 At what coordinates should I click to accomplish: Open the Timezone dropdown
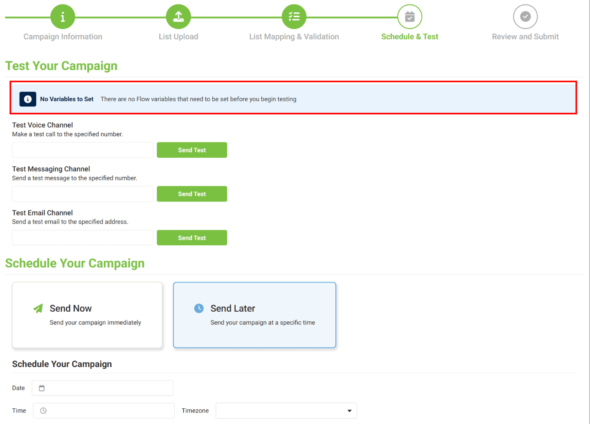tap(281, 411)
